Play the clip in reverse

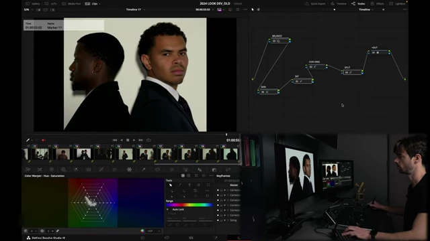122,140
